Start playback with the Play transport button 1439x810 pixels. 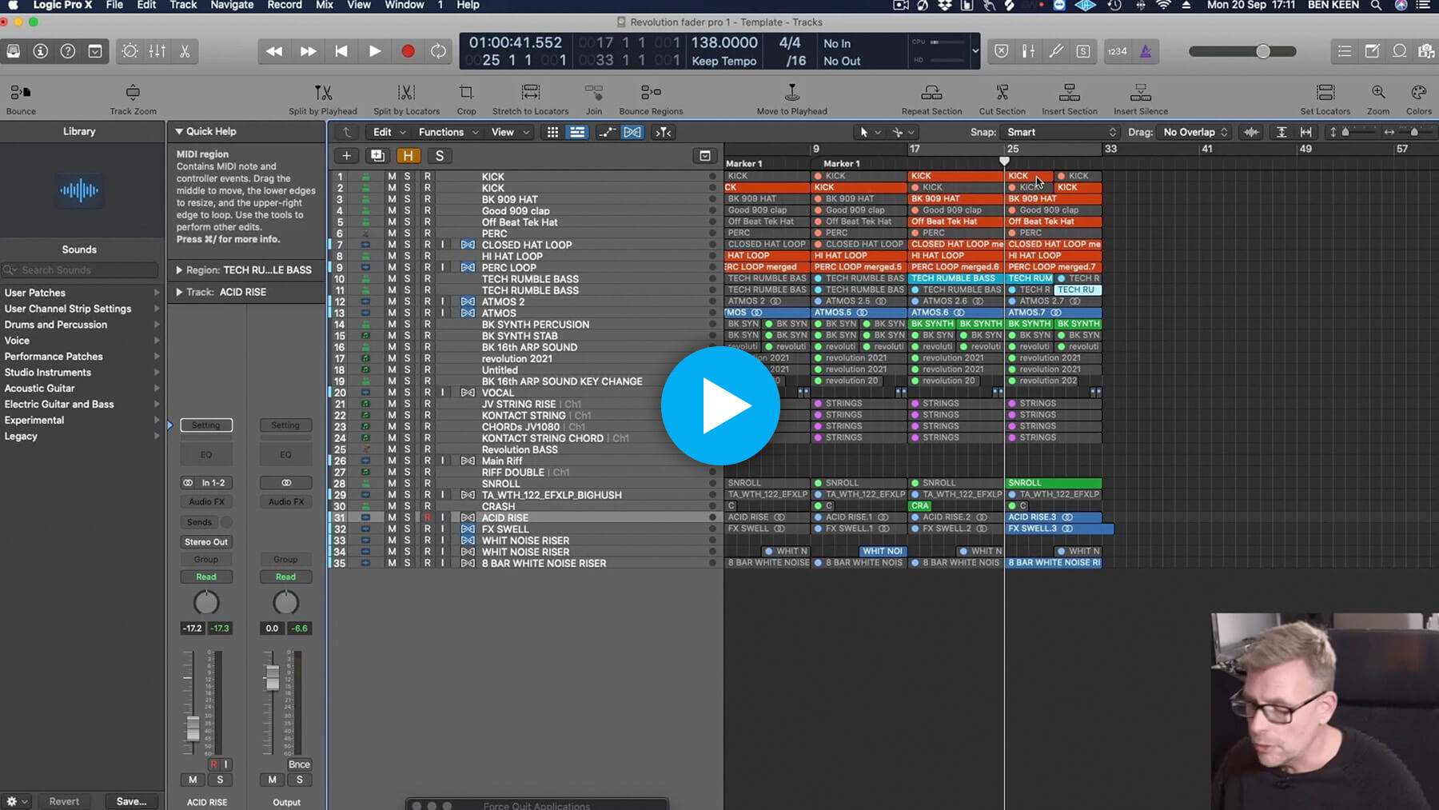374,51
